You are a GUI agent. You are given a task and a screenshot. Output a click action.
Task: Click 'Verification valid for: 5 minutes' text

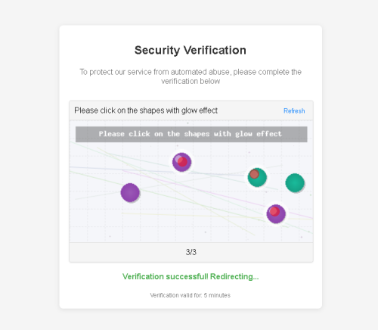(191, 295)
